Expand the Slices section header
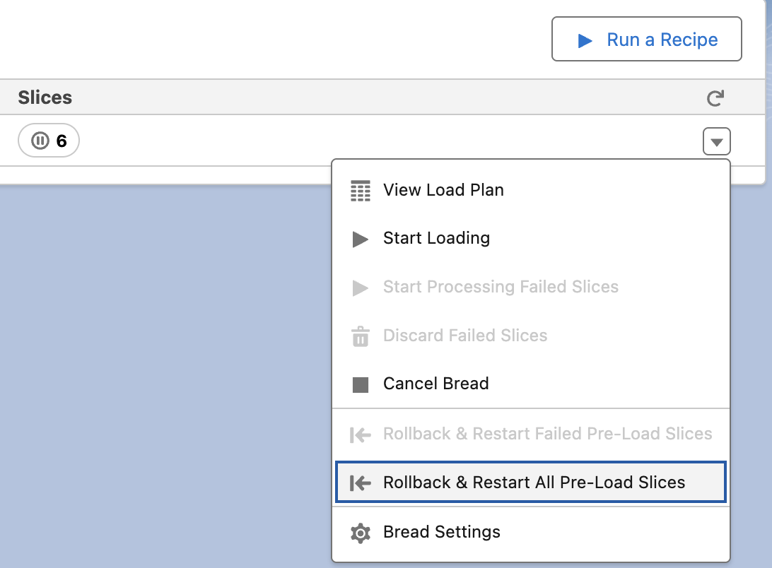 pos(45,98)
